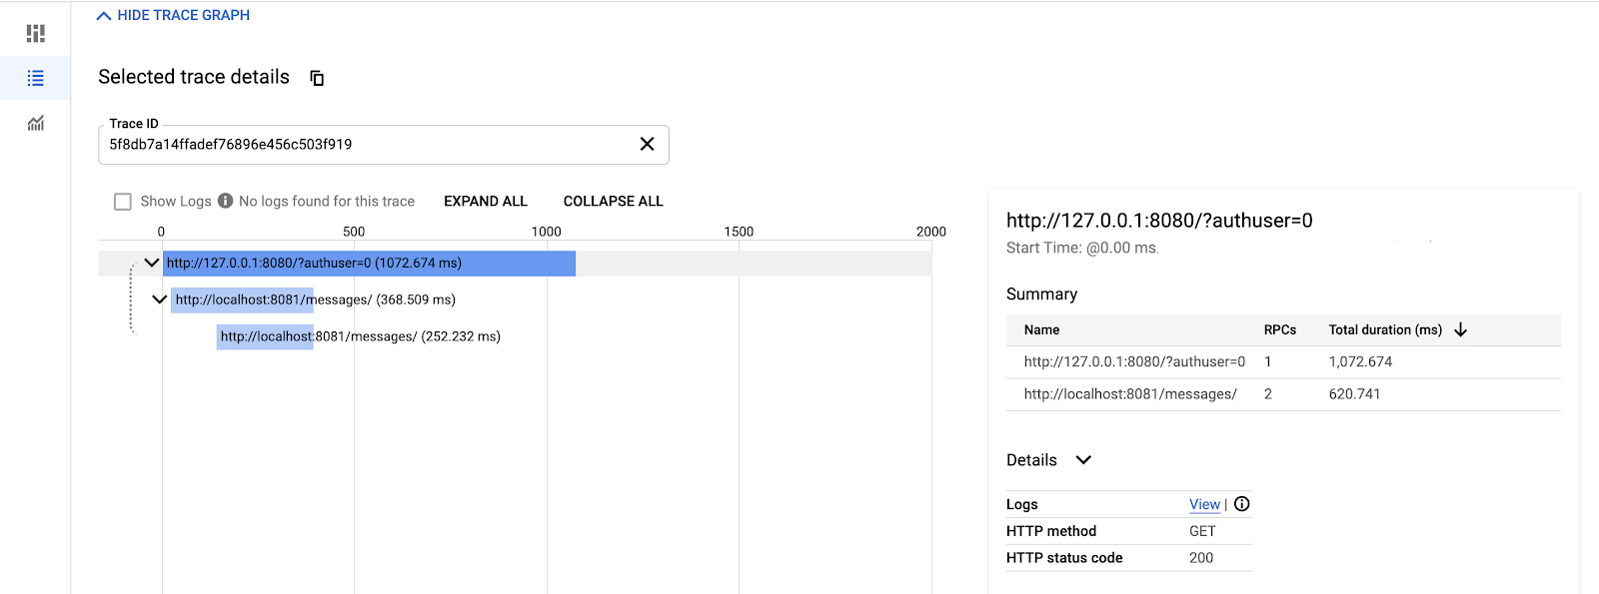Clear the Trace ID field
This screenshot has width=1599, height=594.
tap(647, 144)
